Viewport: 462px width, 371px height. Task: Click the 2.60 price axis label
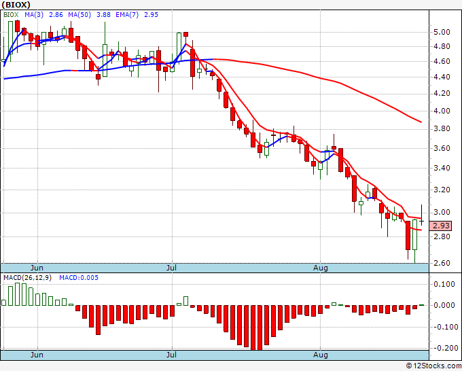(x=442, y=262)
